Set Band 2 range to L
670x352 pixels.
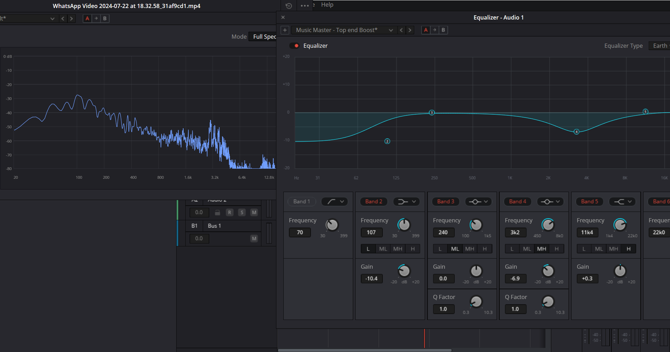pyautogui.click(x=368, y=249)
